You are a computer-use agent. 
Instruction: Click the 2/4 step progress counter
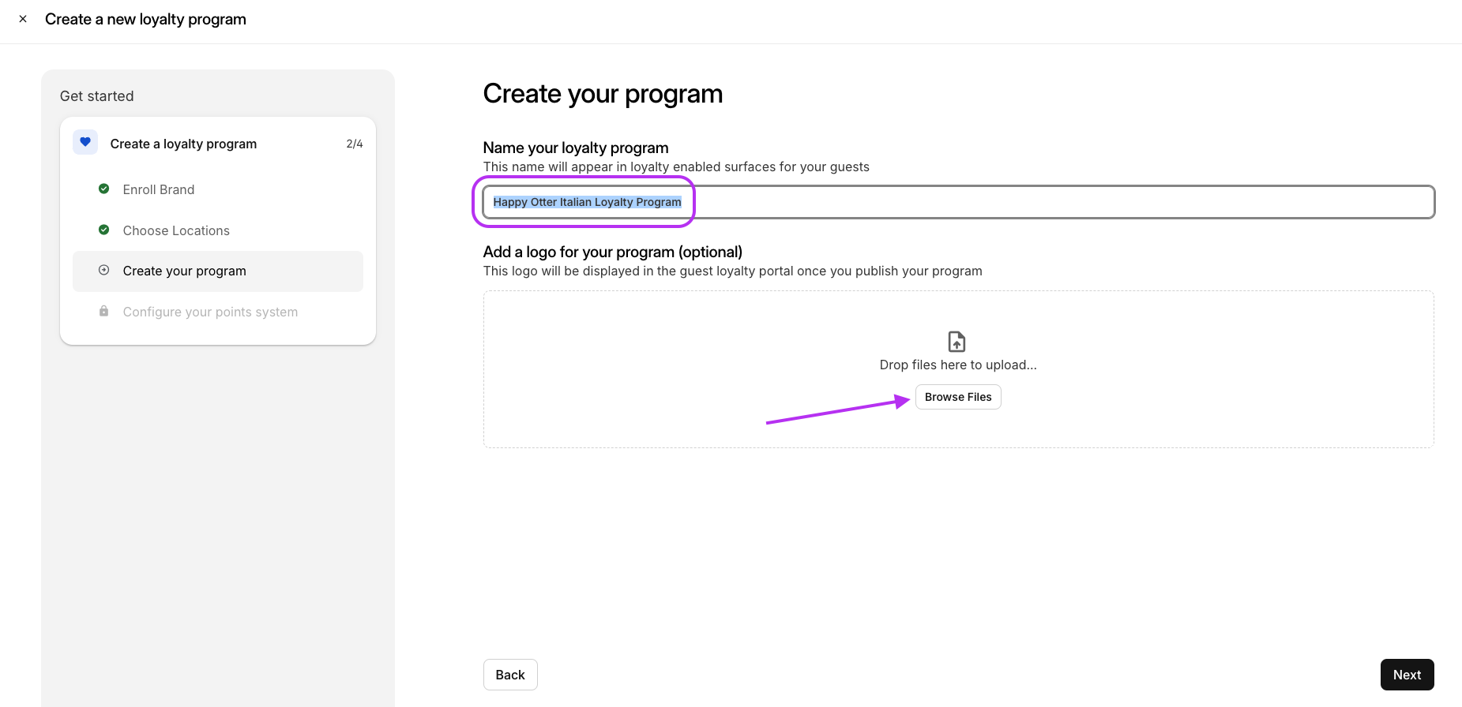(355, 144)
